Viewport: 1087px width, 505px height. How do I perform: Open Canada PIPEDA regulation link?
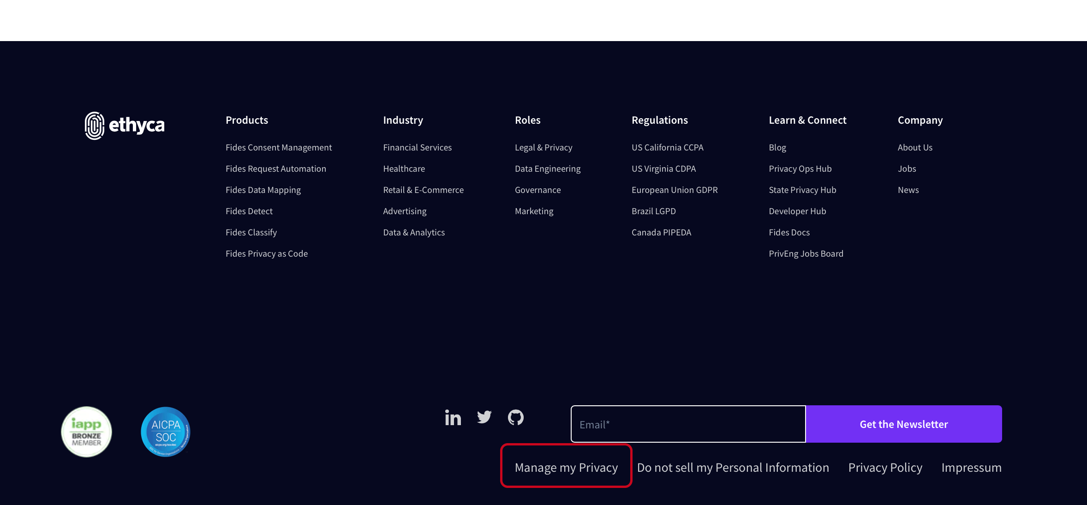pos(661,232)
